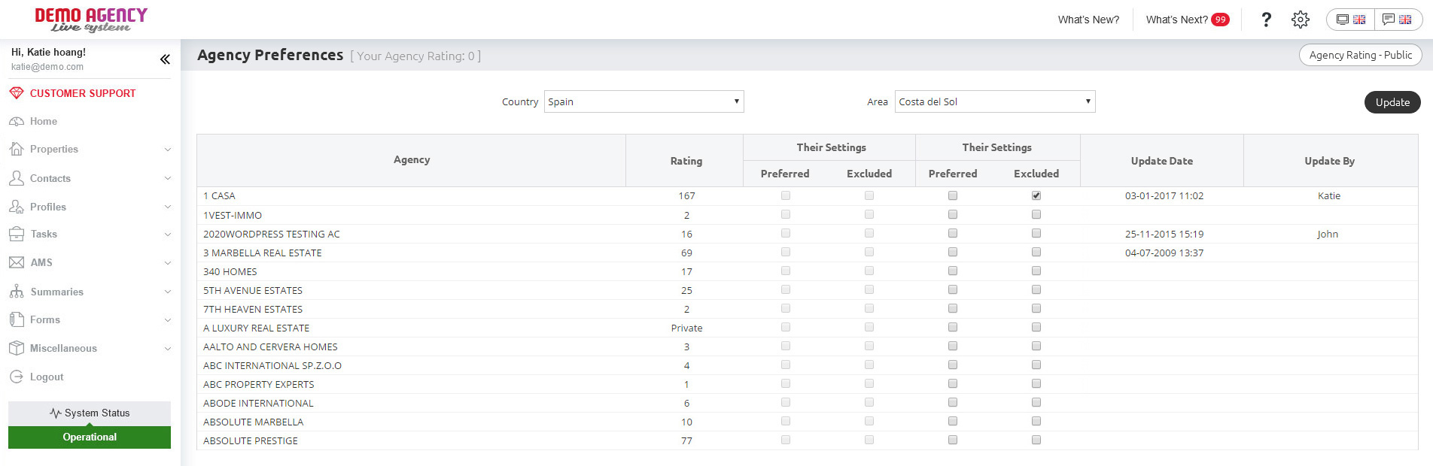Click the System Status button
This screenshot has width=1433, height=466.
click(x=90, y=413)
